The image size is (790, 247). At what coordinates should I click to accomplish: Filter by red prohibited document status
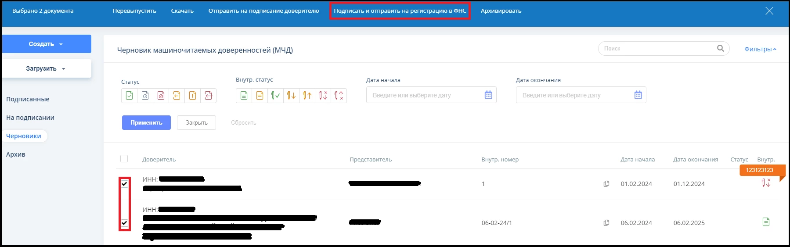(161, 96)
